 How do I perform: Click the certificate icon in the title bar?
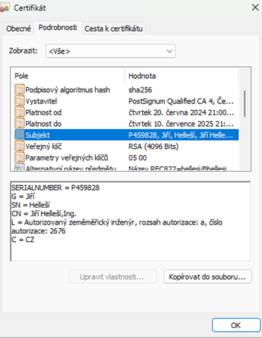4,8
